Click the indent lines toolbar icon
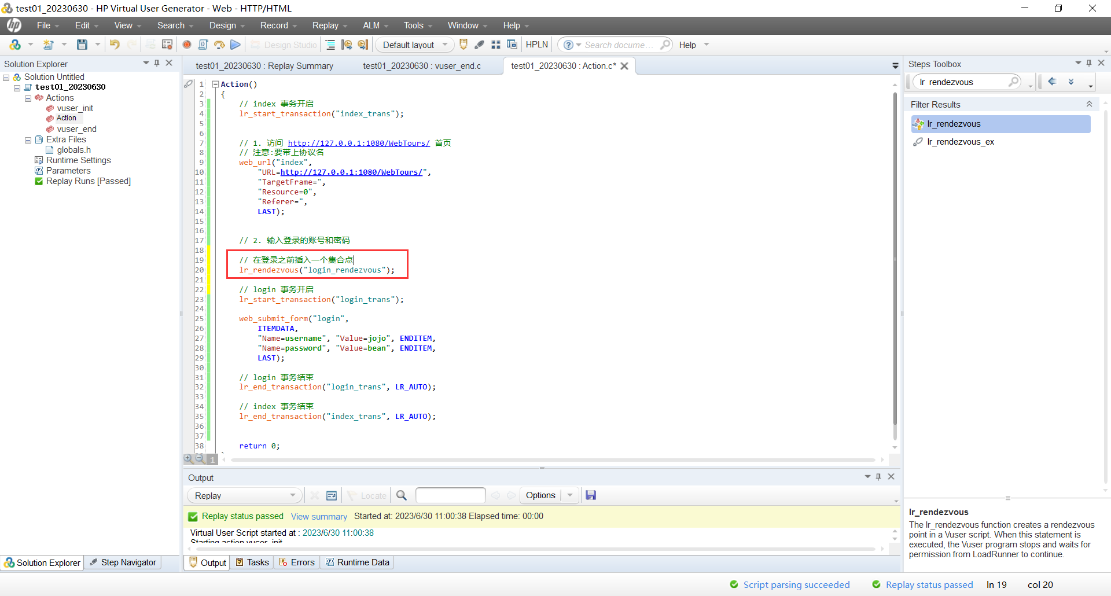 tap(330, 45)
